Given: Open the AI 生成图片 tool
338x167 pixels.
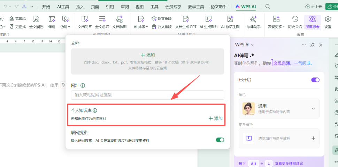Looking at the screenshot, I should [209, 22].
